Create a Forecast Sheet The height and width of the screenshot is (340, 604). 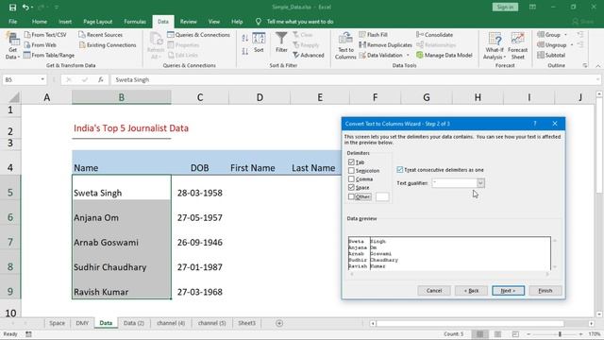[518, 46]
